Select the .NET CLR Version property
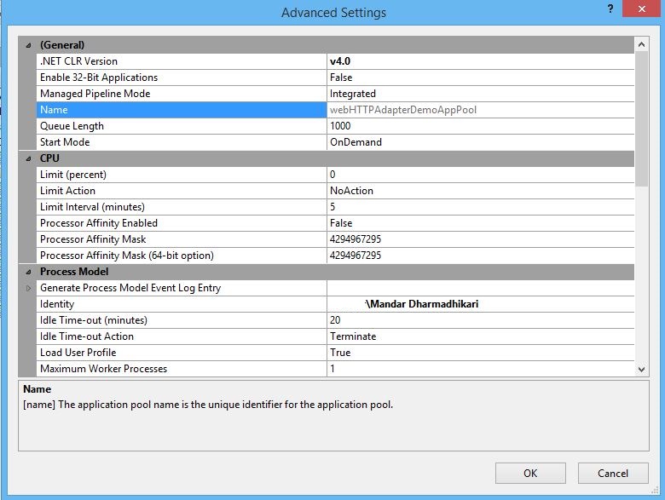Viewport: 665px width, 500px height. coord(182,61)
